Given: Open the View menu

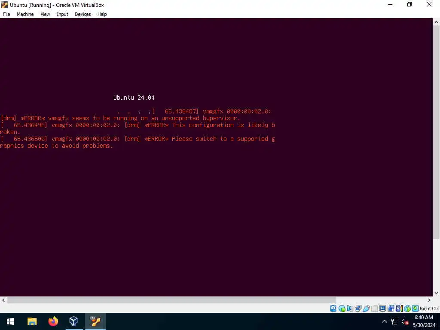Looking at the screenshot, I should [45, 14].
